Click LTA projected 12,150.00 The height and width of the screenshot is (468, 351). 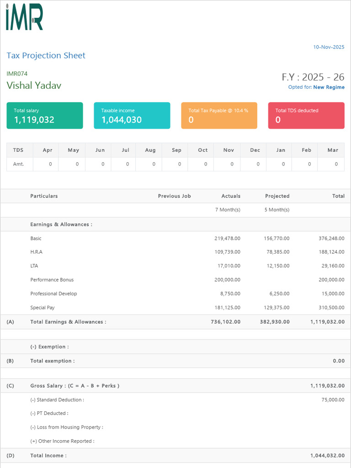coord(278,266)
